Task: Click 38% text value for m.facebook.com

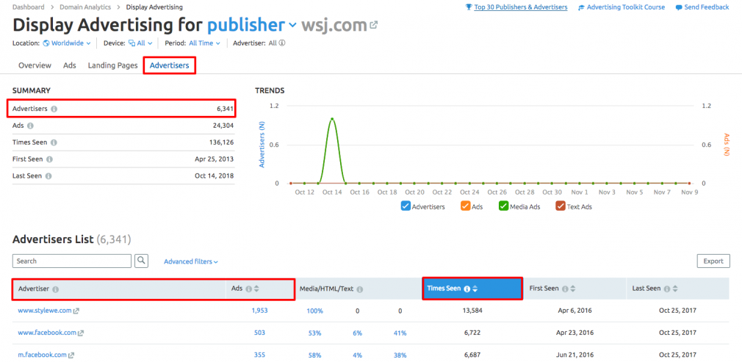Action: click(x=400, y=355)
